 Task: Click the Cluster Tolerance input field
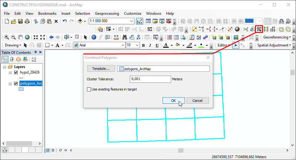point(150,79)
